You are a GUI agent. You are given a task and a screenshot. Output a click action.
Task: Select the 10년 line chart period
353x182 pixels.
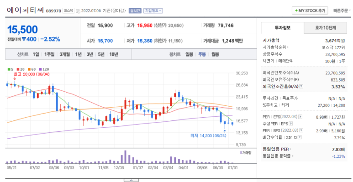pyautogui.click(x=114, y=54)
